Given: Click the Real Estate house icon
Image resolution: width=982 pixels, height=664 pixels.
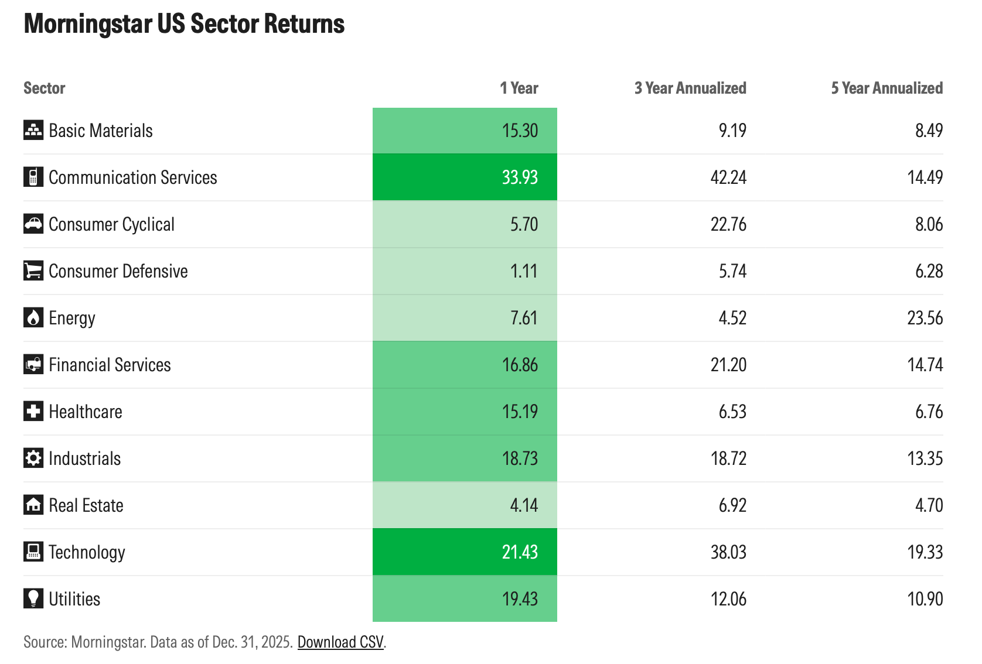Looking at the screenshot, I should (33, 505).
